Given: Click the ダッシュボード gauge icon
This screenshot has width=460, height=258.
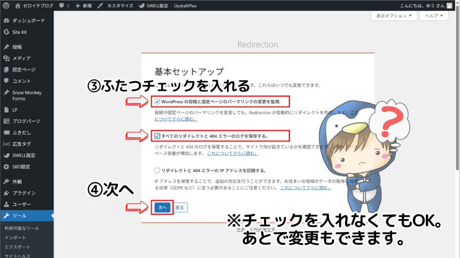Looking at the screenshot, I should [6, 21].
